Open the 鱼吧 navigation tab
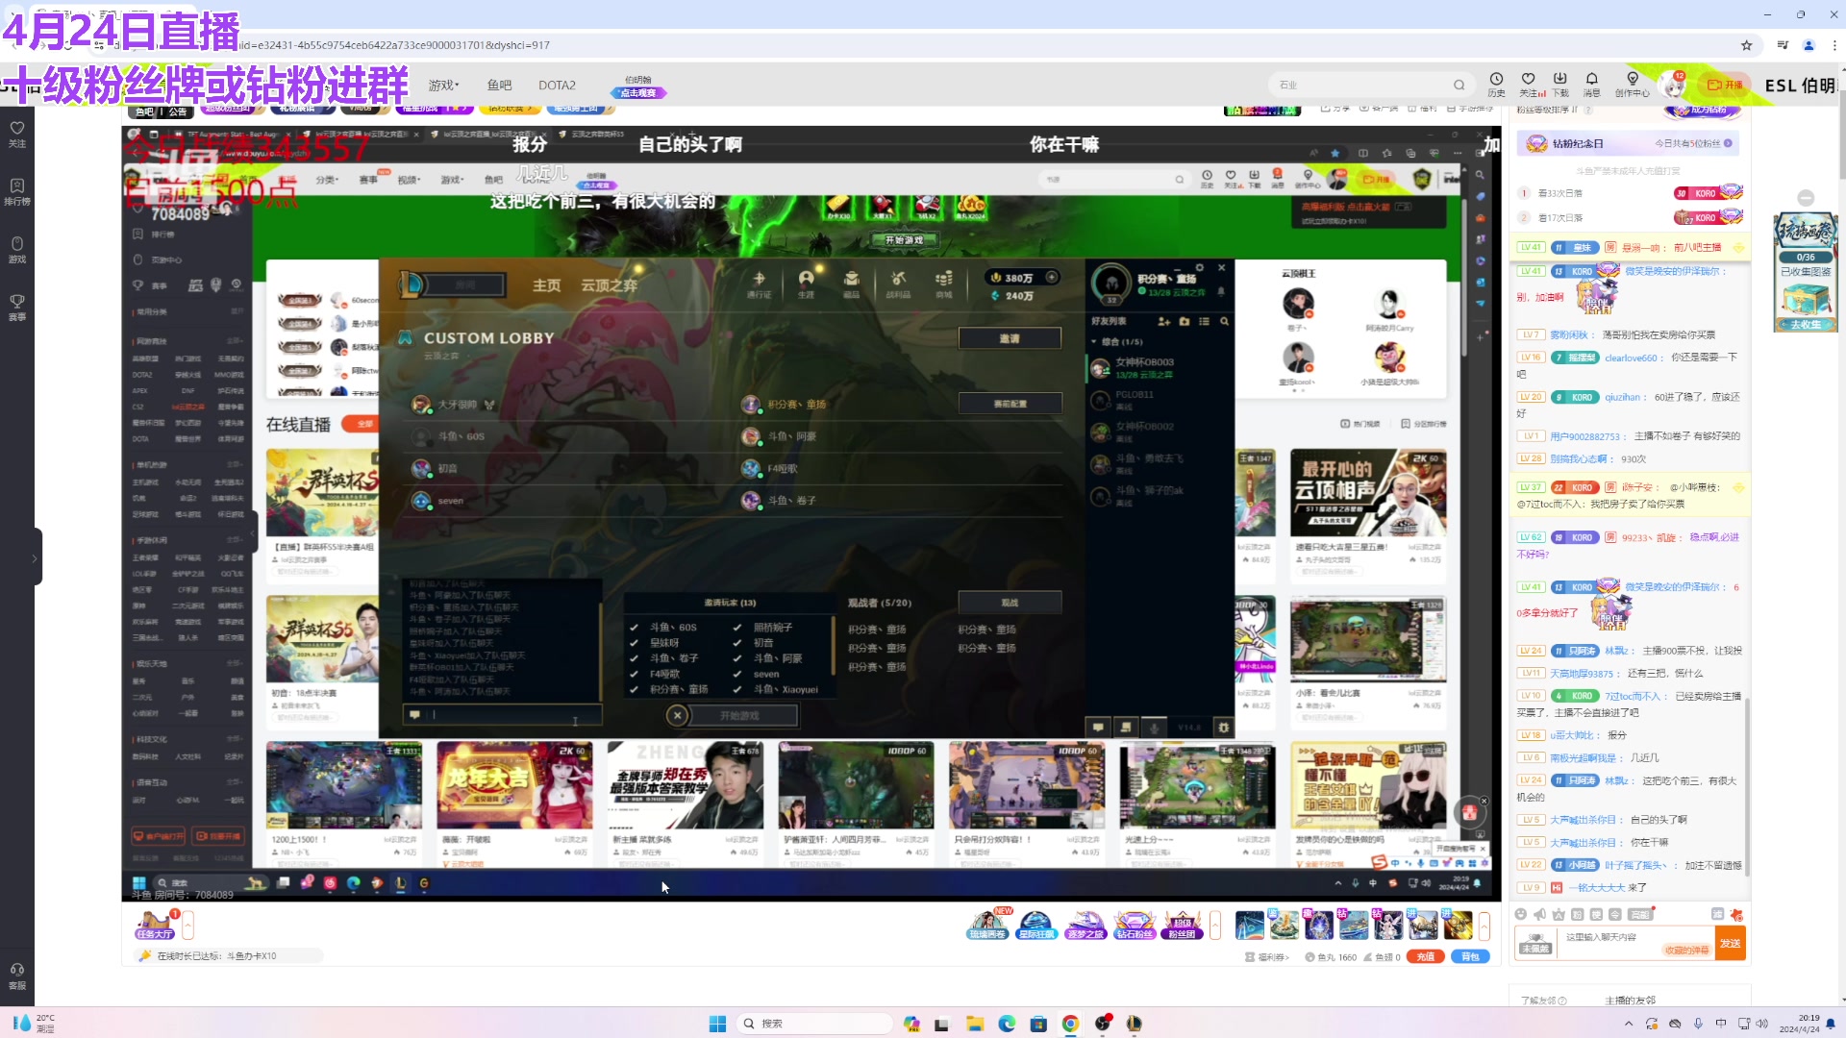This screenshot has height=1038, width=1846. click(499, 85)
